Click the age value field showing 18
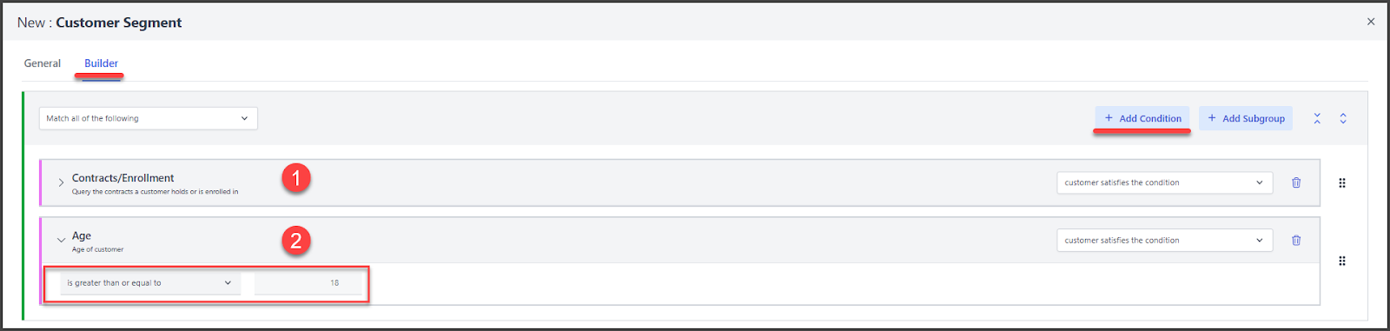The width and height of the screenshot is (1390, 331). 308,283
